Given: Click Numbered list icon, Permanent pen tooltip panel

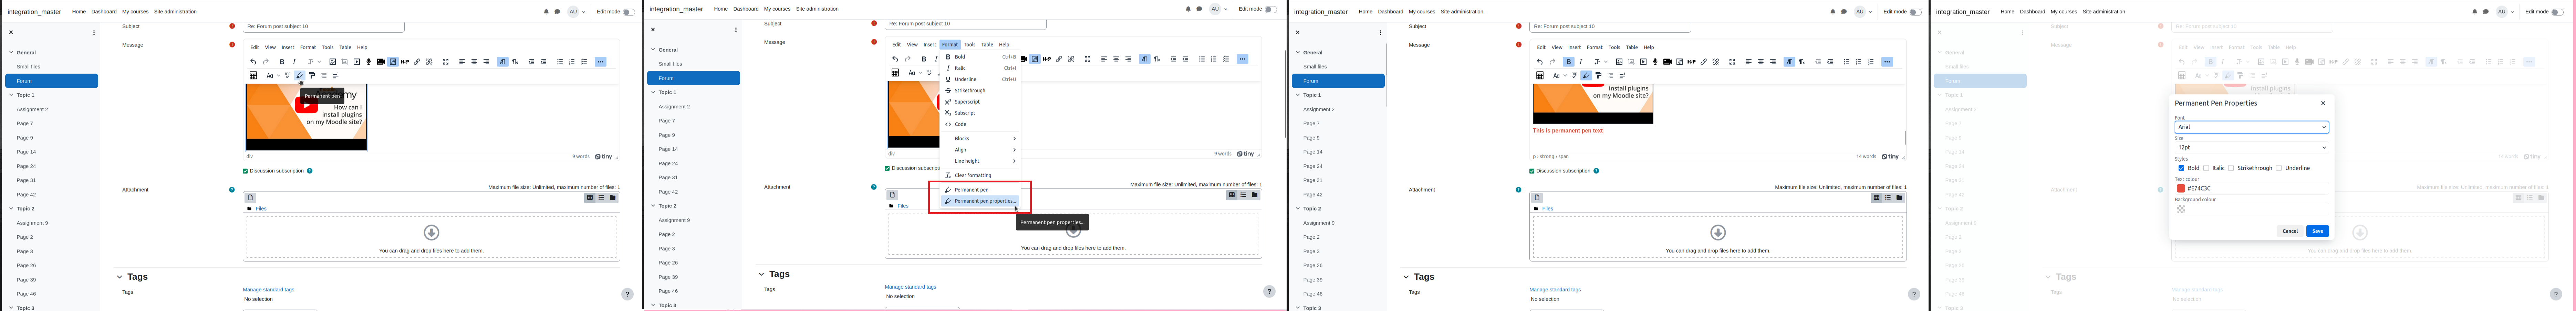Looking at the screenshot, I should (x=572, y=62).
